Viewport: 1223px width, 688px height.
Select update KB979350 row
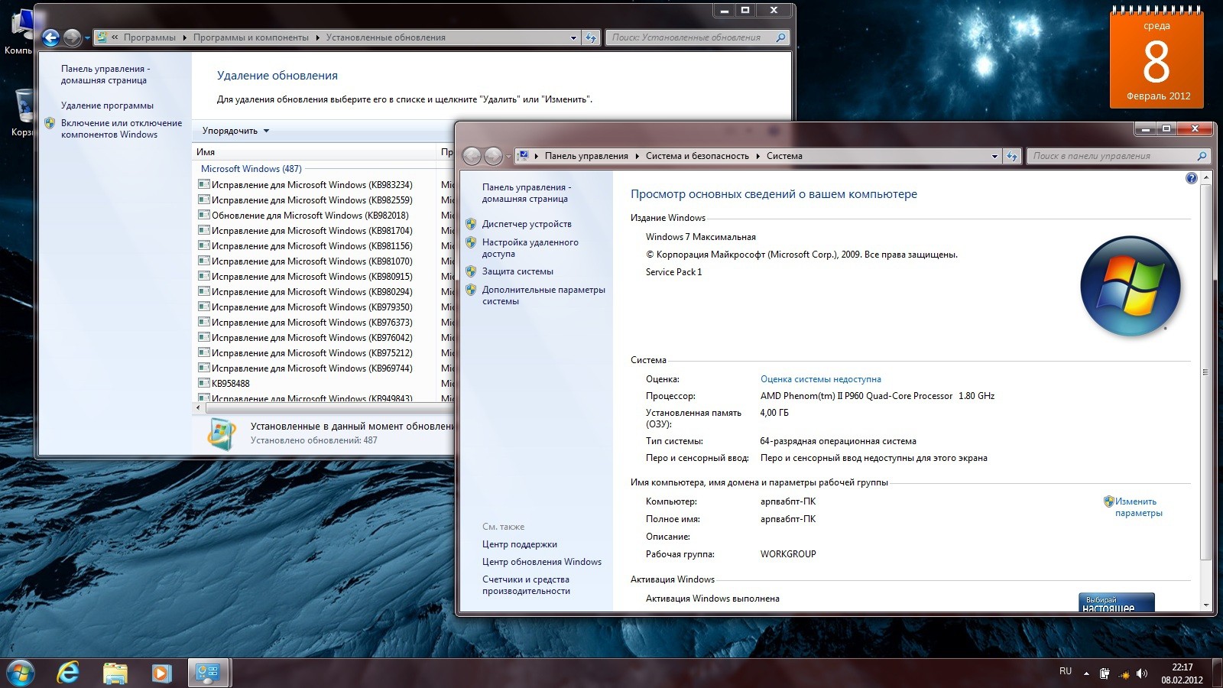pyautogui.click(x=313, y=307)
